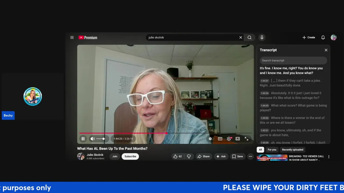
Task: Clear the 'julie skolnik' search text
Action: pos(241,38)
